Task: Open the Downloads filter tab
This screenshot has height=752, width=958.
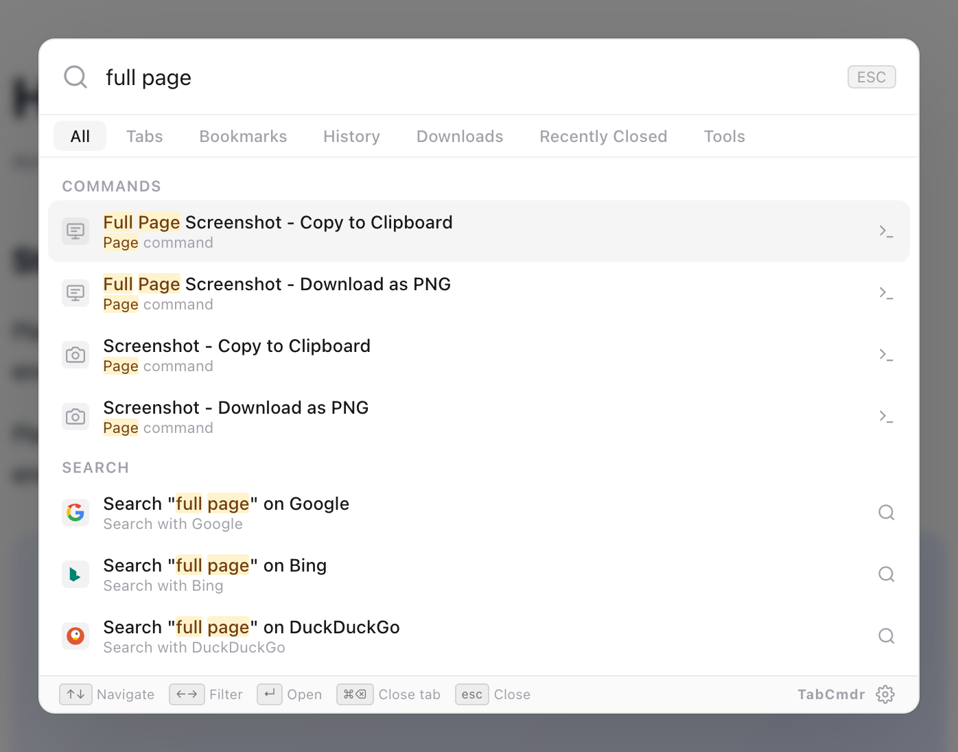Action: [460, 136]
